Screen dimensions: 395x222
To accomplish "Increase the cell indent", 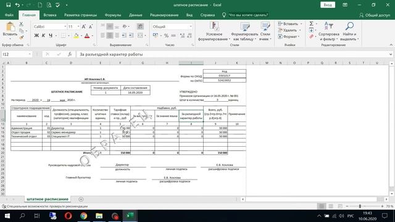I will 131,36.
